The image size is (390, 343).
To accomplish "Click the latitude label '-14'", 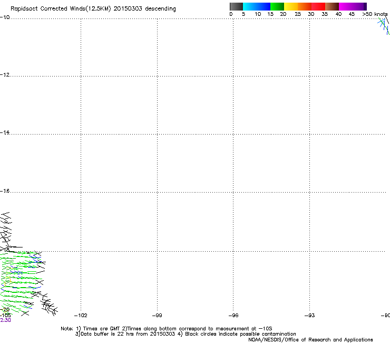I will [x=5, y=132].
